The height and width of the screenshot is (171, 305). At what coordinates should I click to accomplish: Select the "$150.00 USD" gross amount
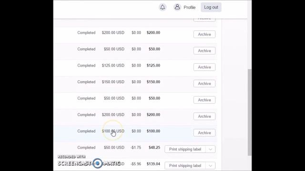coord(113,82)
